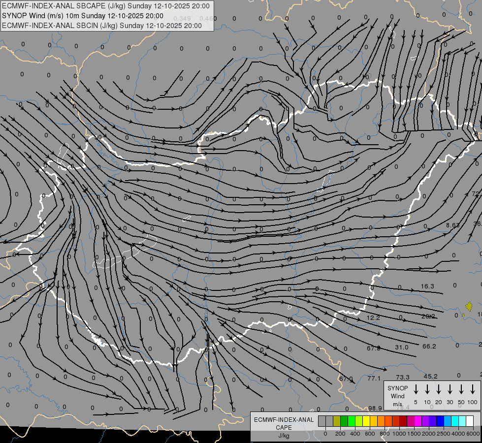482x443 pixels.
Task: Click the 50 m/s wind arrow in legend
Action: point(461,389)
